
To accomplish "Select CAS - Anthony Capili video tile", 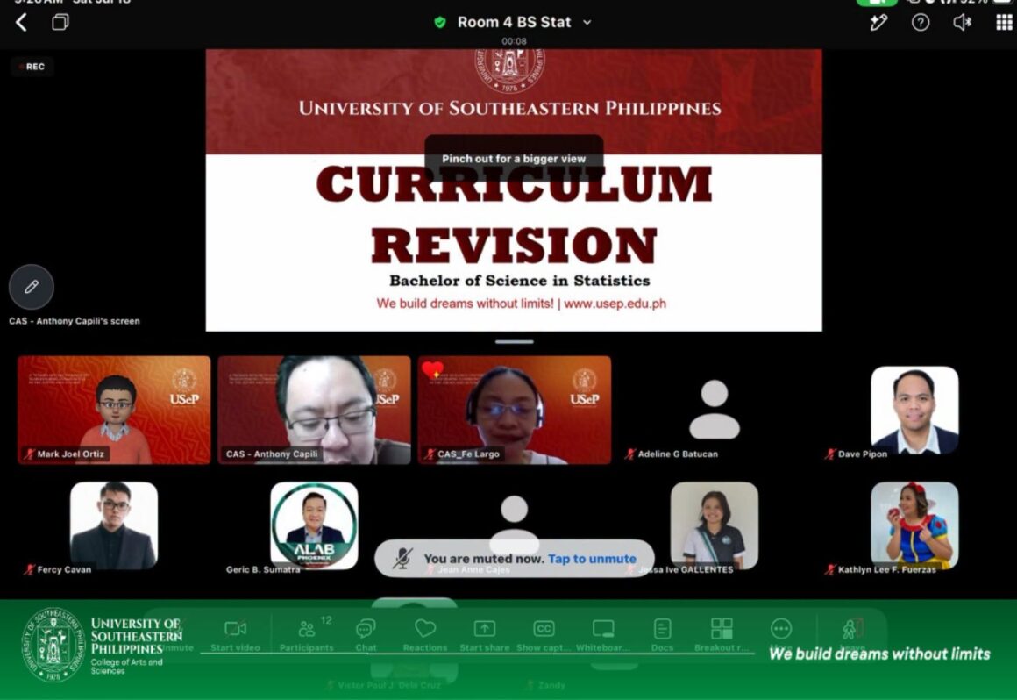I will (x=315, y=410).
